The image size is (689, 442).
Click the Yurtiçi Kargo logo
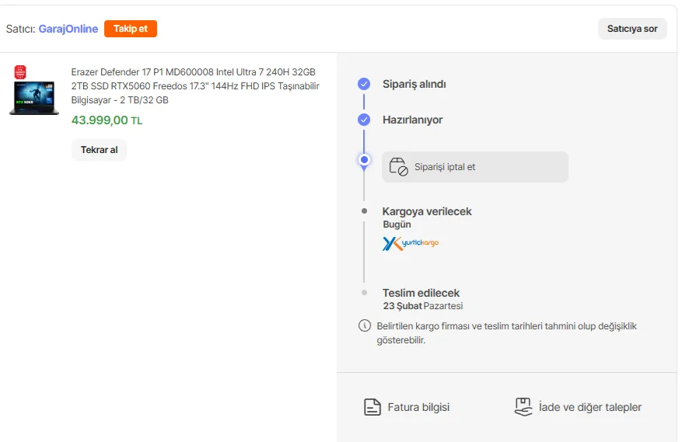pos(411,243)
